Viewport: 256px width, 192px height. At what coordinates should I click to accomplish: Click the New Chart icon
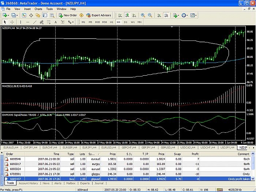(x=5, y=15)
